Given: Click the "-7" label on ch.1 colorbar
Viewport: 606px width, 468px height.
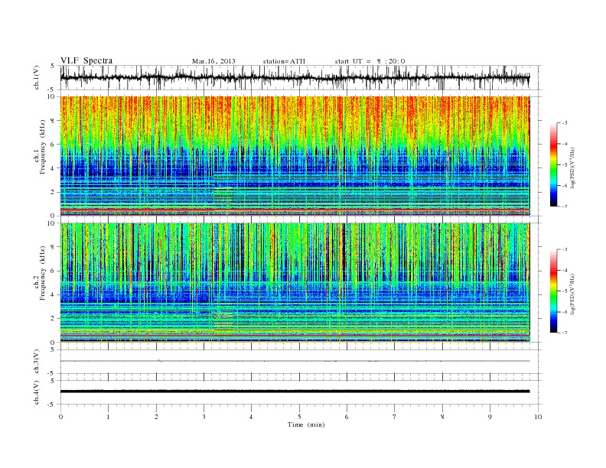Looking at the screenshot, I should pos(565,206).
